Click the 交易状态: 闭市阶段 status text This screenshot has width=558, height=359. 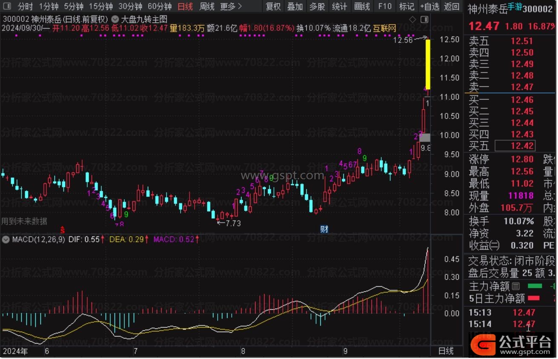point(511,261)
